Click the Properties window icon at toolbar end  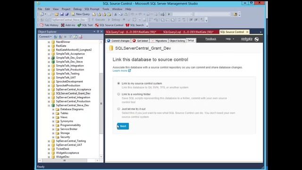pyautogui.click(x=235, y=14)
